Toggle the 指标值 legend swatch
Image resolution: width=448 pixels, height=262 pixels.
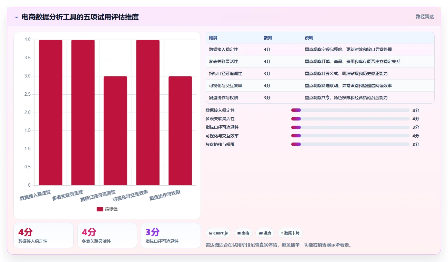click(x=100, y=209)
